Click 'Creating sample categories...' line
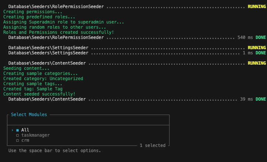The image size is (267, 162). 40,73
